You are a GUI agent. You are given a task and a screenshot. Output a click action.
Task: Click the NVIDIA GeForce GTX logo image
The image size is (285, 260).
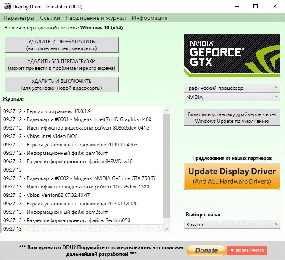232,56
